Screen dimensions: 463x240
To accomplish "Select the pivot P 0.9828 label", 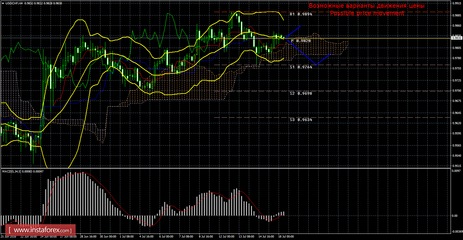I will tap(301, 41).
